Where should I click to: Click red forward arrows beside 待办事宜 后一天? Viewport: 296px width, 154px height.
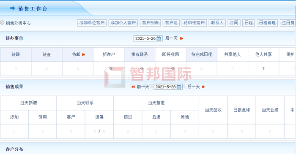tap(181, 38)
